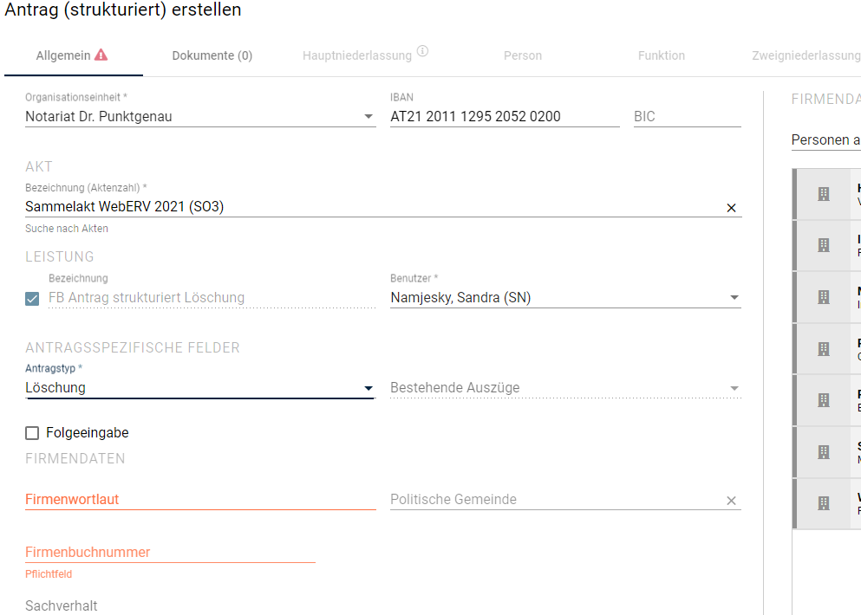The height and width of the screenshot is (615, 861).
Task: Click the warning icon on Allgemein tab
Action: (x=101, y=55)
